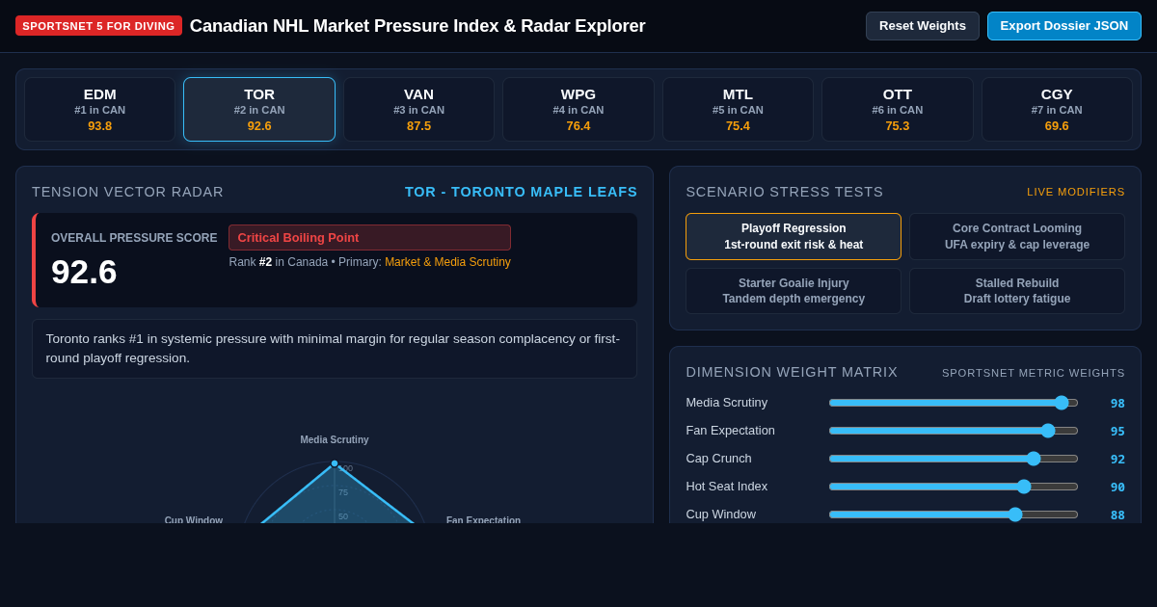This screenshot has width=1157, height=607.
Task: Switch to the MTL team card
Action: click(x=738, y=110)
